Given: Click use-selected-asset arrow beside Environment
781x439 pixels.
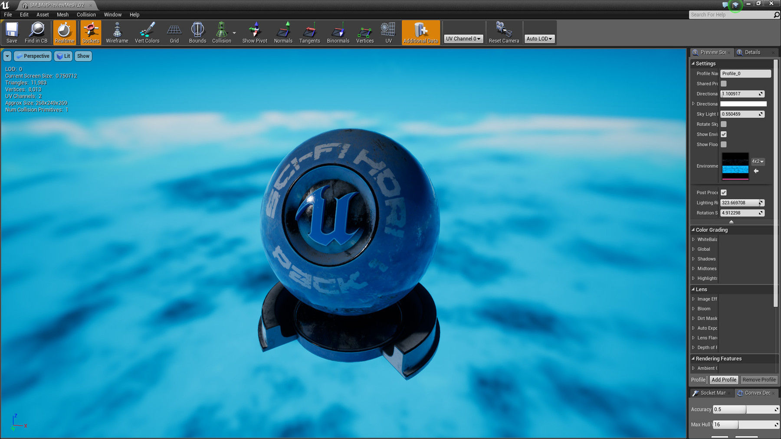Looking at the screenshot, I should pos(756,171).
